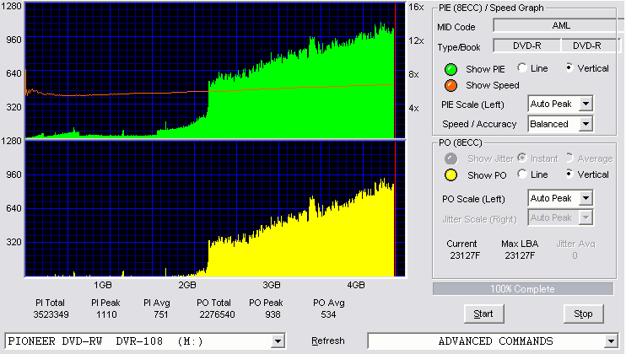Click the PIE (8ECC) / Speed Graph heading
The width and height of the screenshot is (626, 354).
[491, 8]
